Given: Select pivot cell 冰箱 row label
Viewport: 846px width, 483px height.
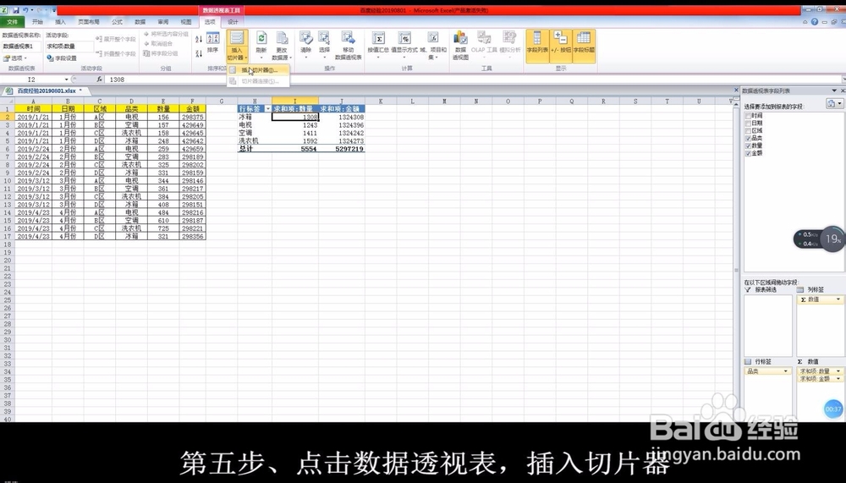Looking at the screenshot, I should [254, 117].
